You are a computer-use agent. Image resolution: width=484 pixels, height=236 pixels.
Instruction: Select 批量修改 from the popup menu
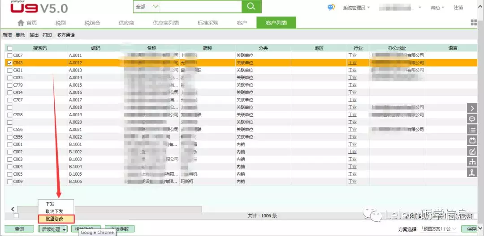point(55,219)
